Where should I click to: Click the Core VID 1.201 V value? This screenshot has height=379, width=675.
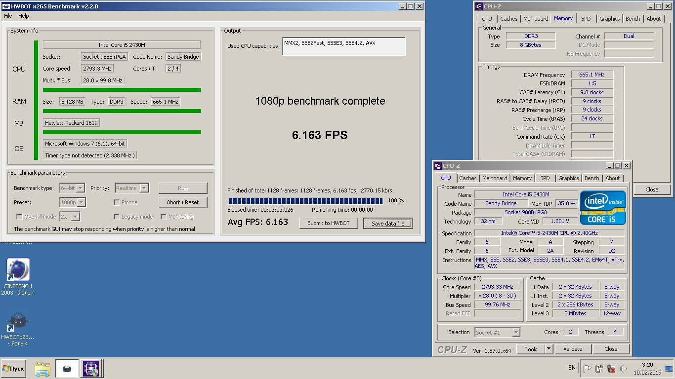(560, 222)
